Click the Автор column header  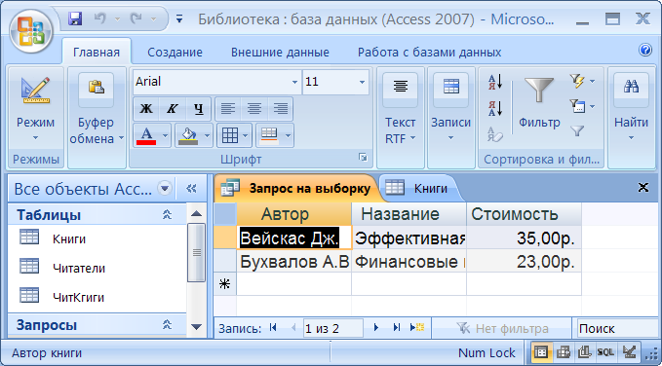pos(293,214)
